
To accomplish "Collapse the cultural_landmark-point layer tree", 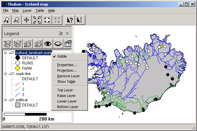I will (x=5, y=53).
